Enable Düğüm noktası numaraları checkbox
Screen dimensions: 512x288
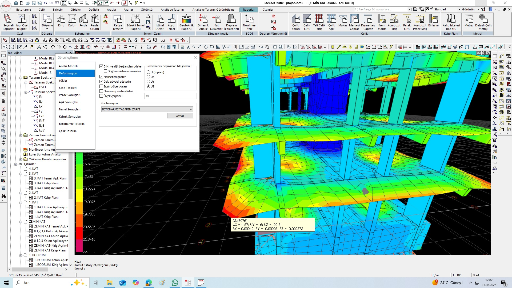click(105, 71)
